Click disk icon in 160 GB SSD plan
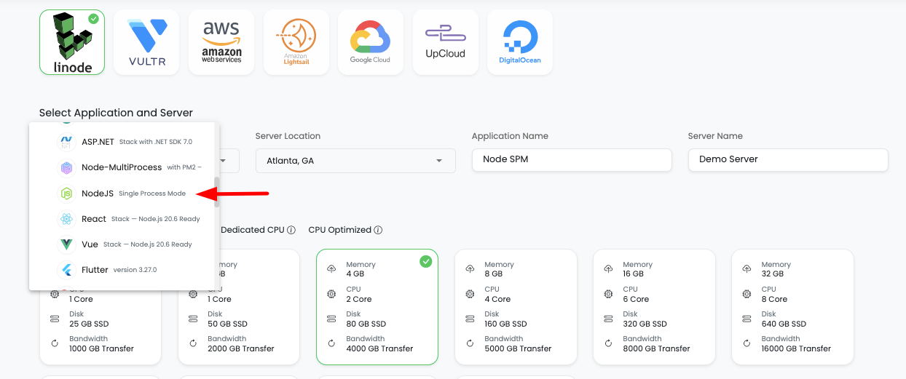This screenshot has width=906, height=379. click(470, 319)
